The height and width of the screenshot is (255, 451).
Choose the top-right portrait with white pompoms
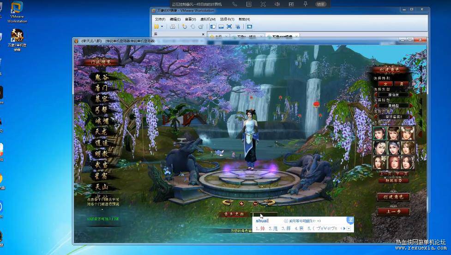coord(408,133)
